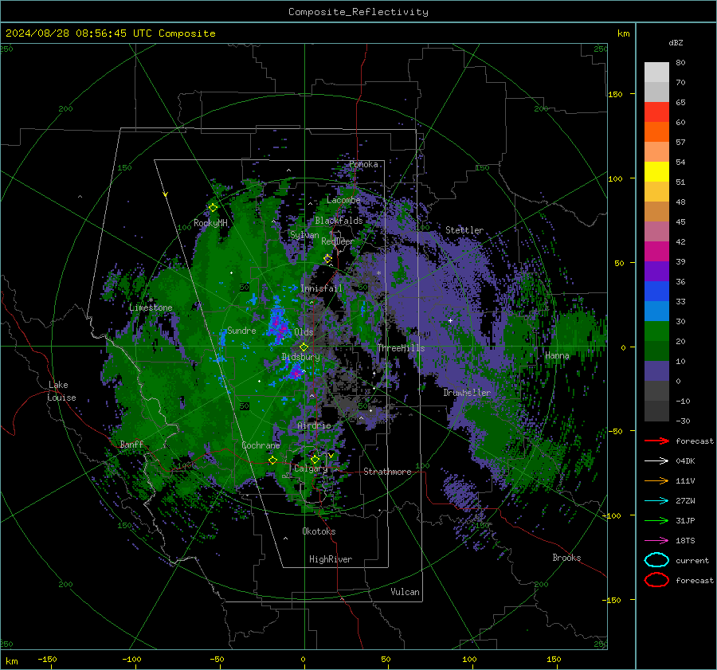This screenshot has height=670, width=717.
Task: Select the orange 111V arrow legend icon
Action: tap(656, 480)
